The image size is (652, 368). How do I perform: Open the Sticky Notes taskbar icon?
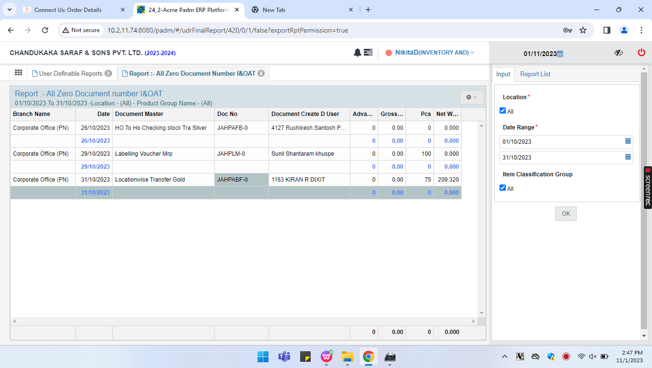[305, 356]
